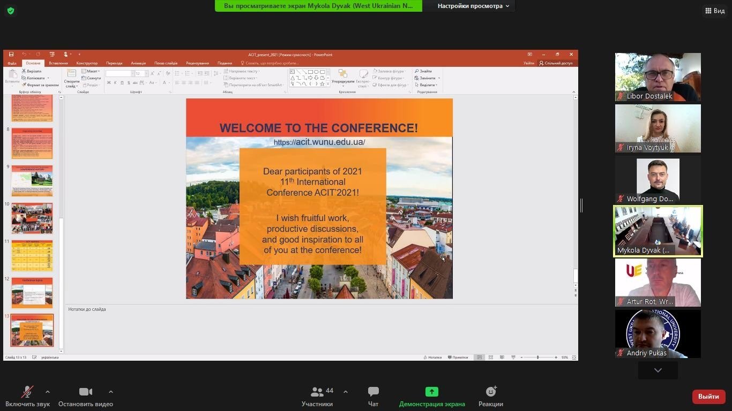Switch to the Показ слайдів ribbon tab
The height and width of the screenshot is (411, 732).
coord(166,63)
